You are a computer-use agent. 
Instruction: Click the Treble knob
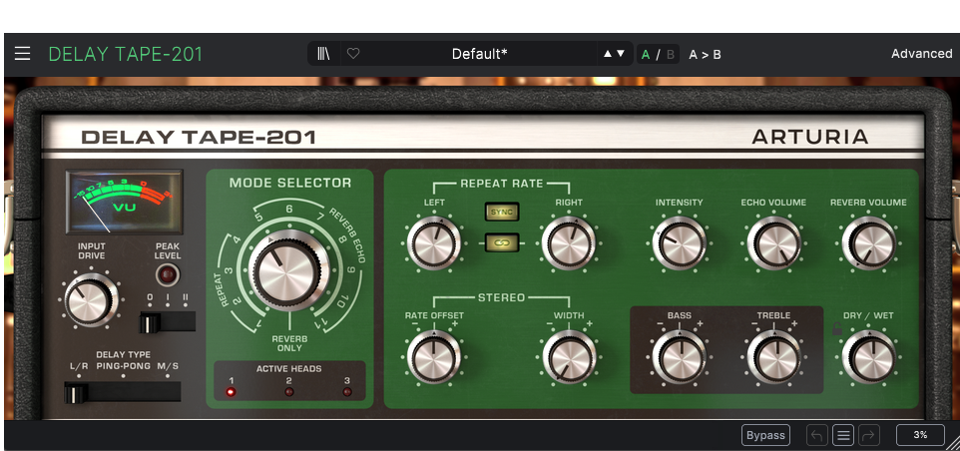tap(773, 357)
